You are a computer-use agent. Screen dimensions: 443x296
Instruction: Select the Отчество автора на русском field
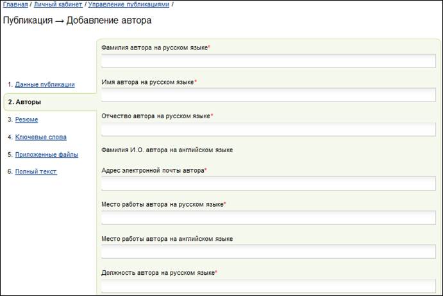pos(269,129)
